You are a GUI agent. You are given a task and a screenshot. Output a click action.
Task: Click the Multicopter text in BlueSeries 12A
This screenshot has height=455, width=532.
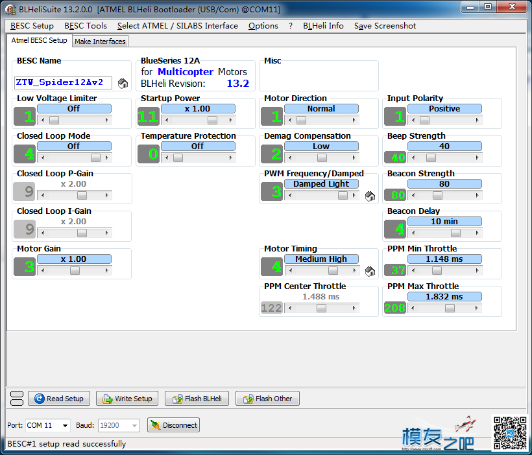tap(186, 72)
